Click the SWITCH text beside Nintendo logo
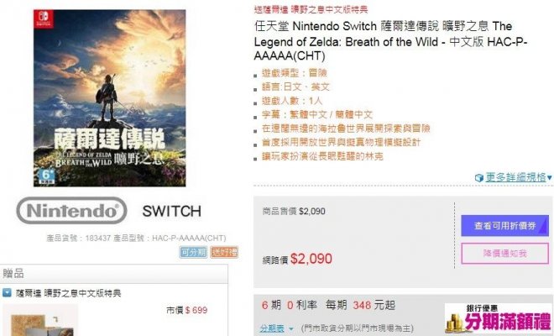This screenshot has width=554, height=336. click(172, 211)
